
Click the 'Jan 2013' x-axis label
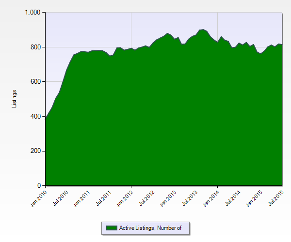tap(168, 198)
